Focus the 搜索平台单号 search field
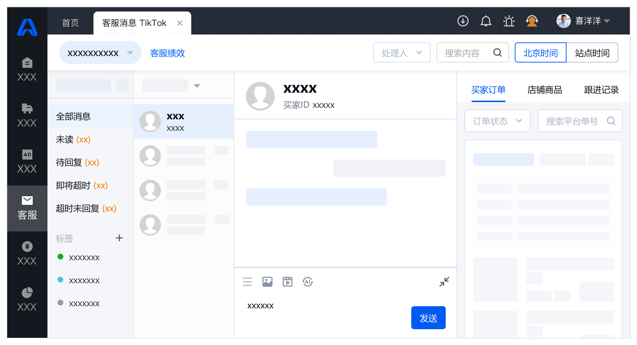Viewport: 637px width, 345px height. click(580, 121)
